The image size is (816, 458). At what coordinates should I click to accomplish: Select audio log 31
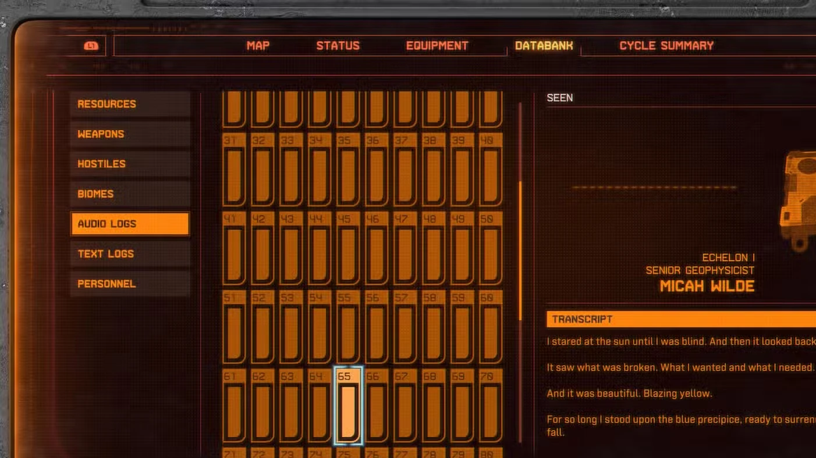tap(233, 170)
